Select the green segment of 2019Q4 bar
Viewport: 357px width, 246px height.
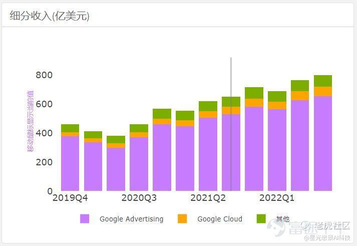(70, 128)
